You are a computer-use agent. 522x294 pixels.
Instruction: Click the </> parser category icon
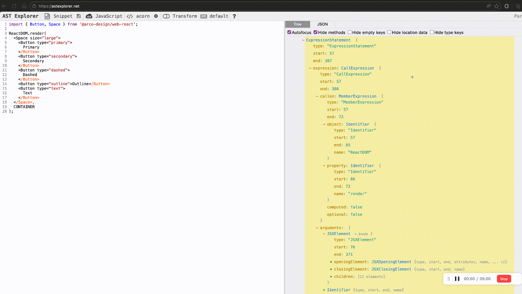click(x=129, y=16)
